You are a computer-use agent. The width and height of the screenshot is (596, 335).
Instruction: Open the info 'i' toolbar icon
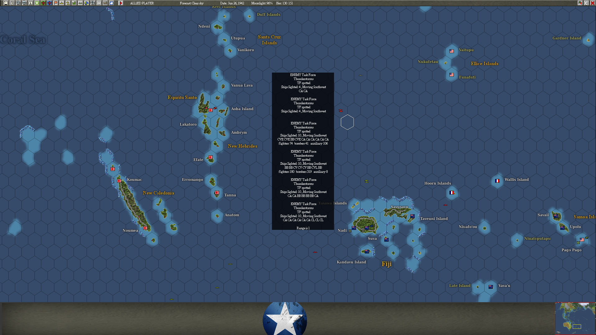[31, 3]
